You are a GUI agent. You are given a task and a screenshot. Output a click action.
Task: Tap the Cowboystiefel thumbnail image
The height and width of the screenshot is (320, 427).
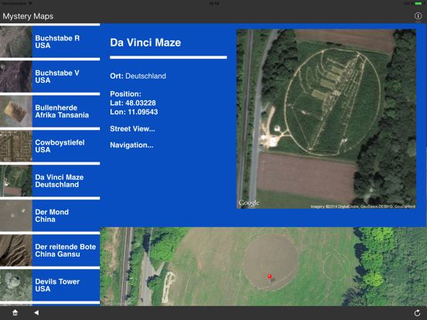pyautogui.click(x=16, y=146)
